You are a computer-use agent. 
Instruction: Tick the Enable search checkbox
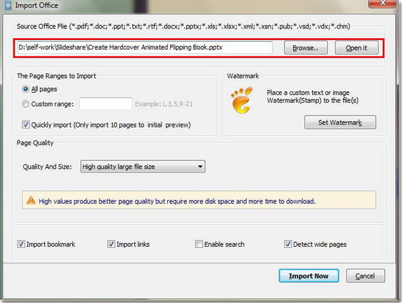[x=199, y=244]
